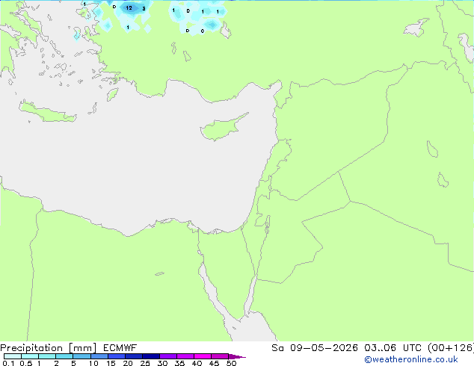The width and height of the screenshot is (474, 366).
Task: Select the 35 mm legend color swatch
Action: [x=185, y=356]
